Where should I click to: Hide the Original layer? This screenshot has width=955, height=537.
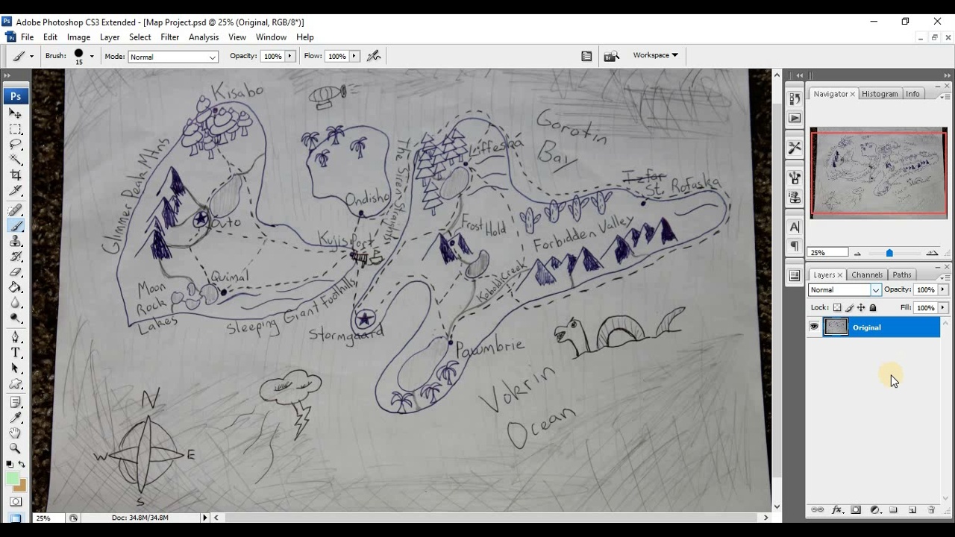814,327
